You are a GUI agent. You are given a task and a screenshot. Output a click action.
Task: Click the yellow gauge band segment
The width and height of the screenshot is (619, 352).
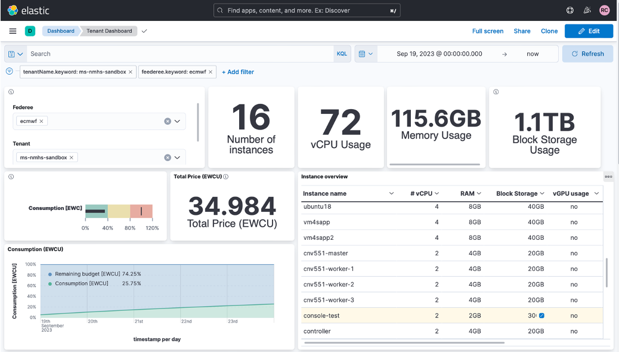pos(119,211)
